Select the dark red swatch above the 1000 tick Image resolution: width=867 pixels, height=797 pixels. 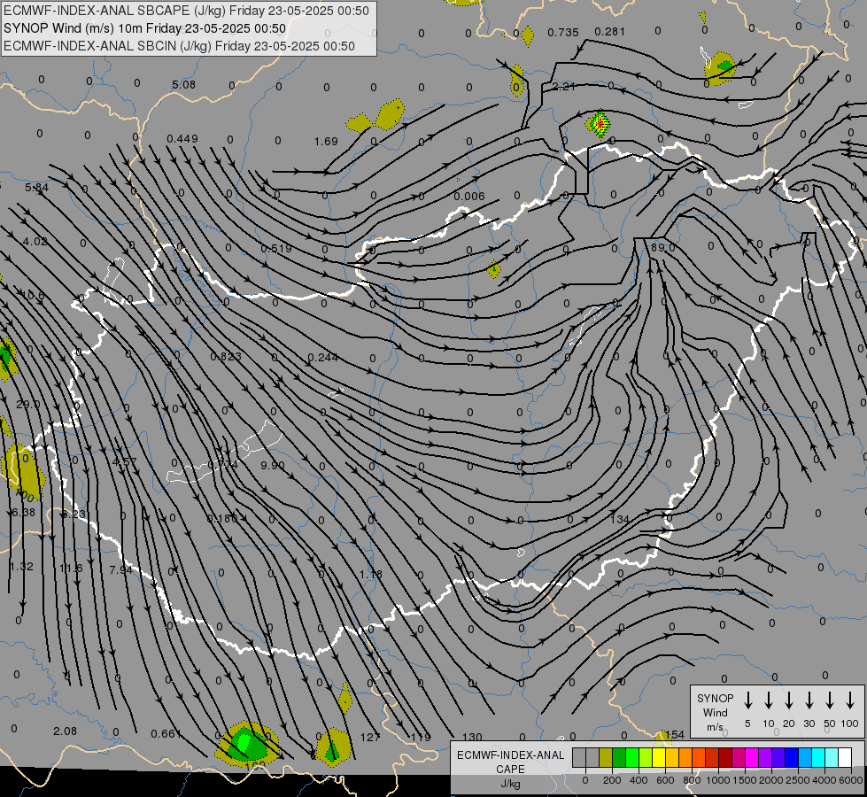point(725,757)
